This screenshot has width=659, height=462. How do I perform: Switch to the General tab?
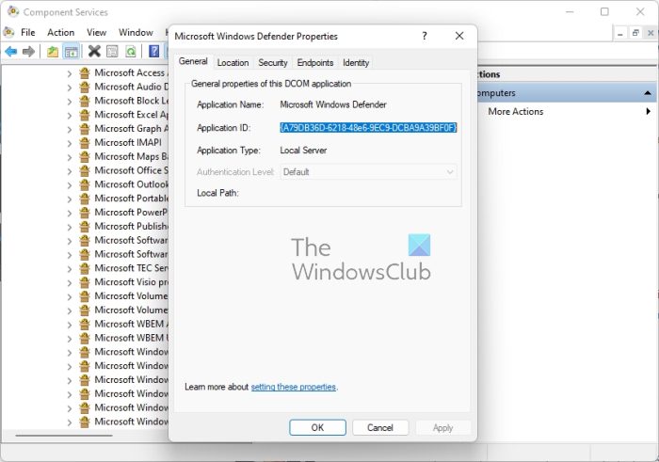193,61
